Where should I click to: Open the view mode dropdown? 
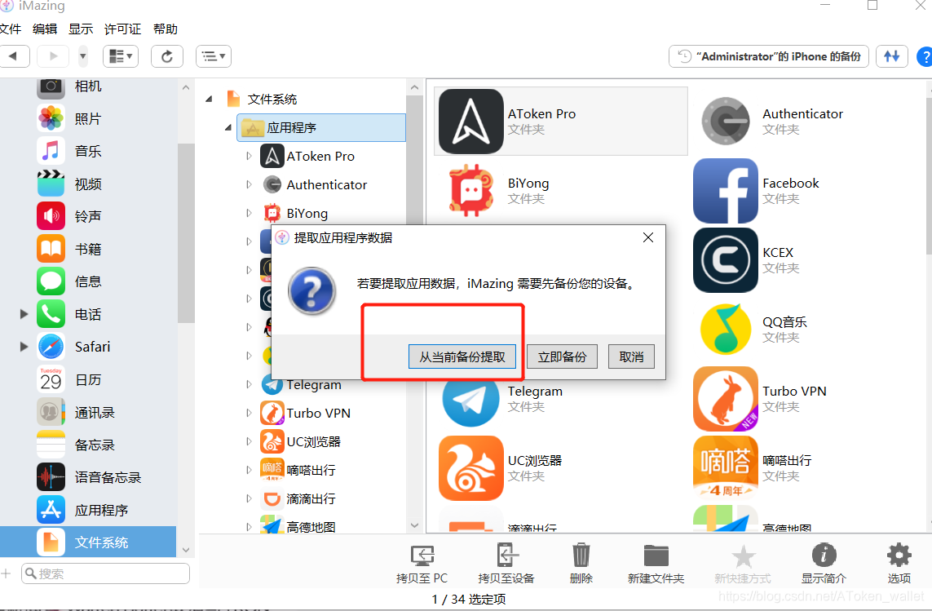[x=121, y=56]
